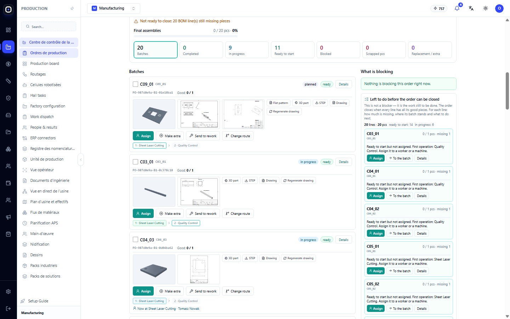Open Details for C05_01 in blocking panel
Image resolution: width=510 pixels, height=319 pixels.
click(x=421, y=271)
